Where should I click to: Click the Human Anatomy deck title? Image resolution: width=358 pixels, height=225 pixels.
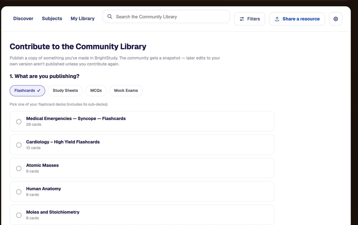(44, 189)
